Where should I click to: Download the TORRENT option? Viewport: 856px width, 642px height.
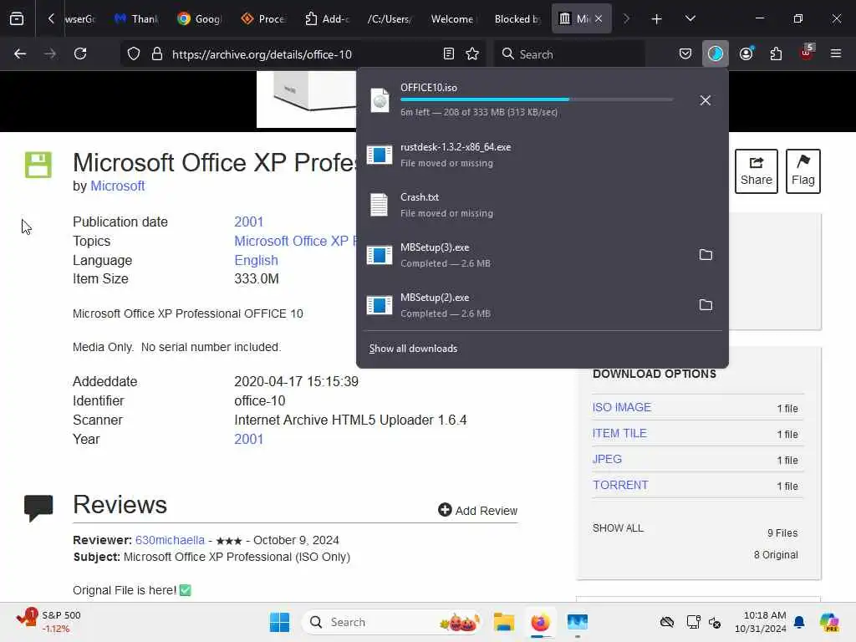click(620, 486)
